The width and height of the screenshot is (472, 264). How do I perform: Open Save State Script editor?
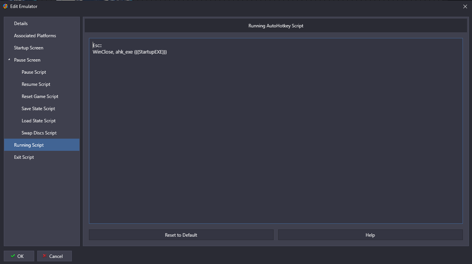[38, 109]
